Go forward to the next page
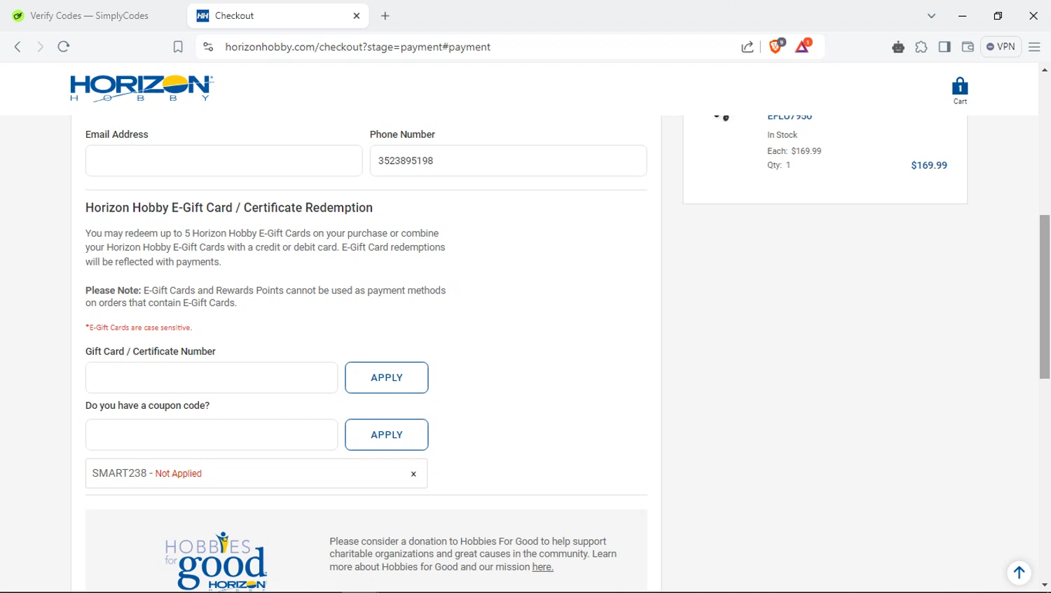 click(x=40, y=47)
